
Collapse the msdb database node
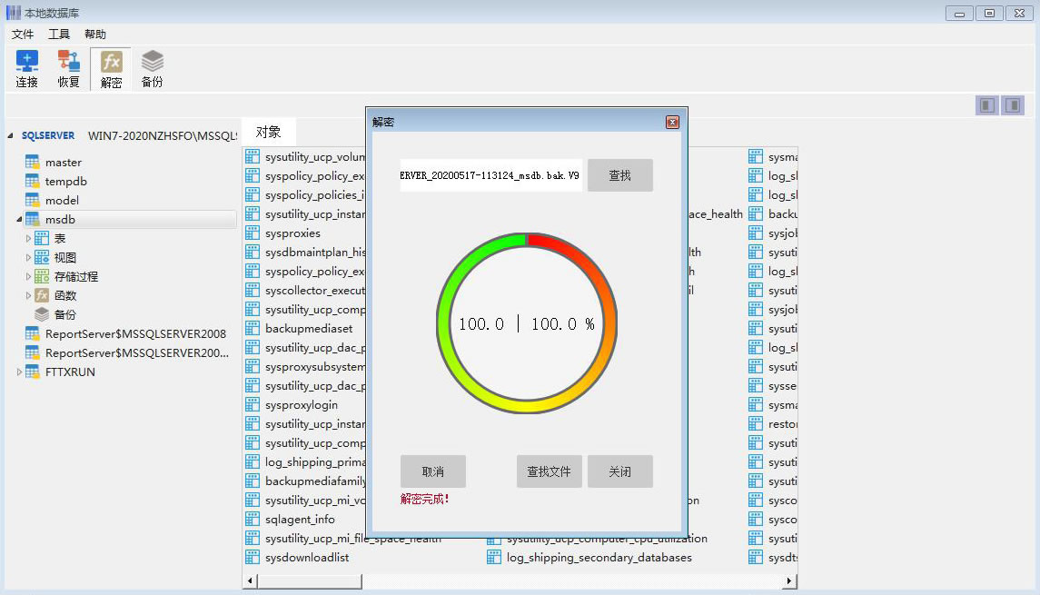pos(20,220)
